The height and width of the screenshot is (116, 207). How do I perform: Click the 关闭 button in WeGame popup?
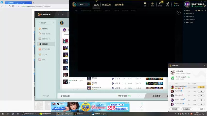[201, 109]
